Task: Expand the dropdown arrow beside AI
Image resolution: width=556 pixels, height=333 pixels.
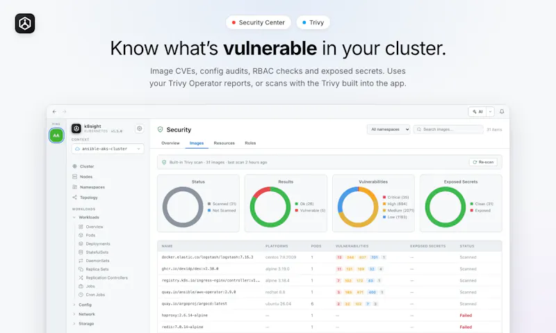Action: coord(490,111)
